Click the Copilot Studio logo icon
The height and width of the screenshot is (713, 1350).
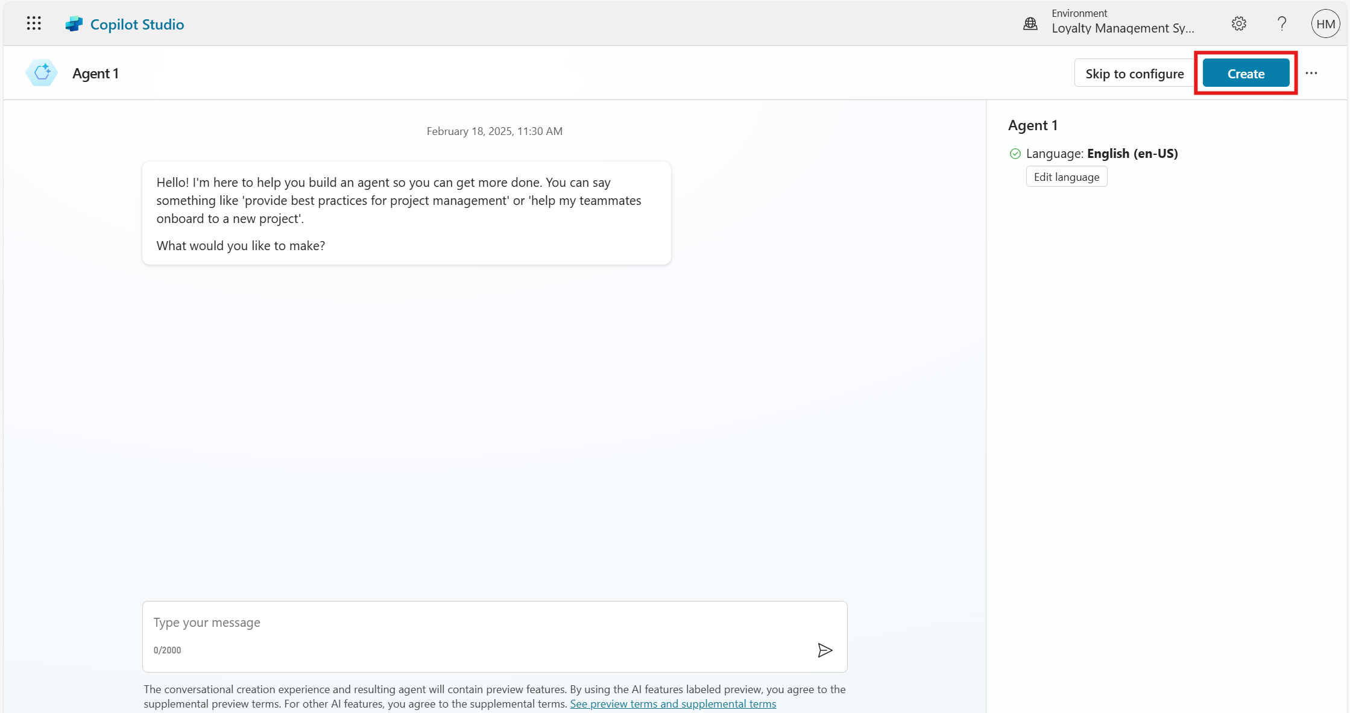(74, 24)
